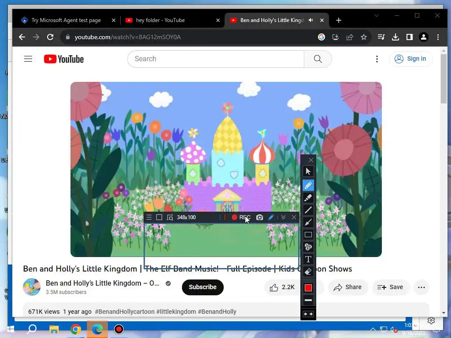Open a new browser tab
This screenshot has width=451, height=338.
pyautogui.click(x=339, y=20)
